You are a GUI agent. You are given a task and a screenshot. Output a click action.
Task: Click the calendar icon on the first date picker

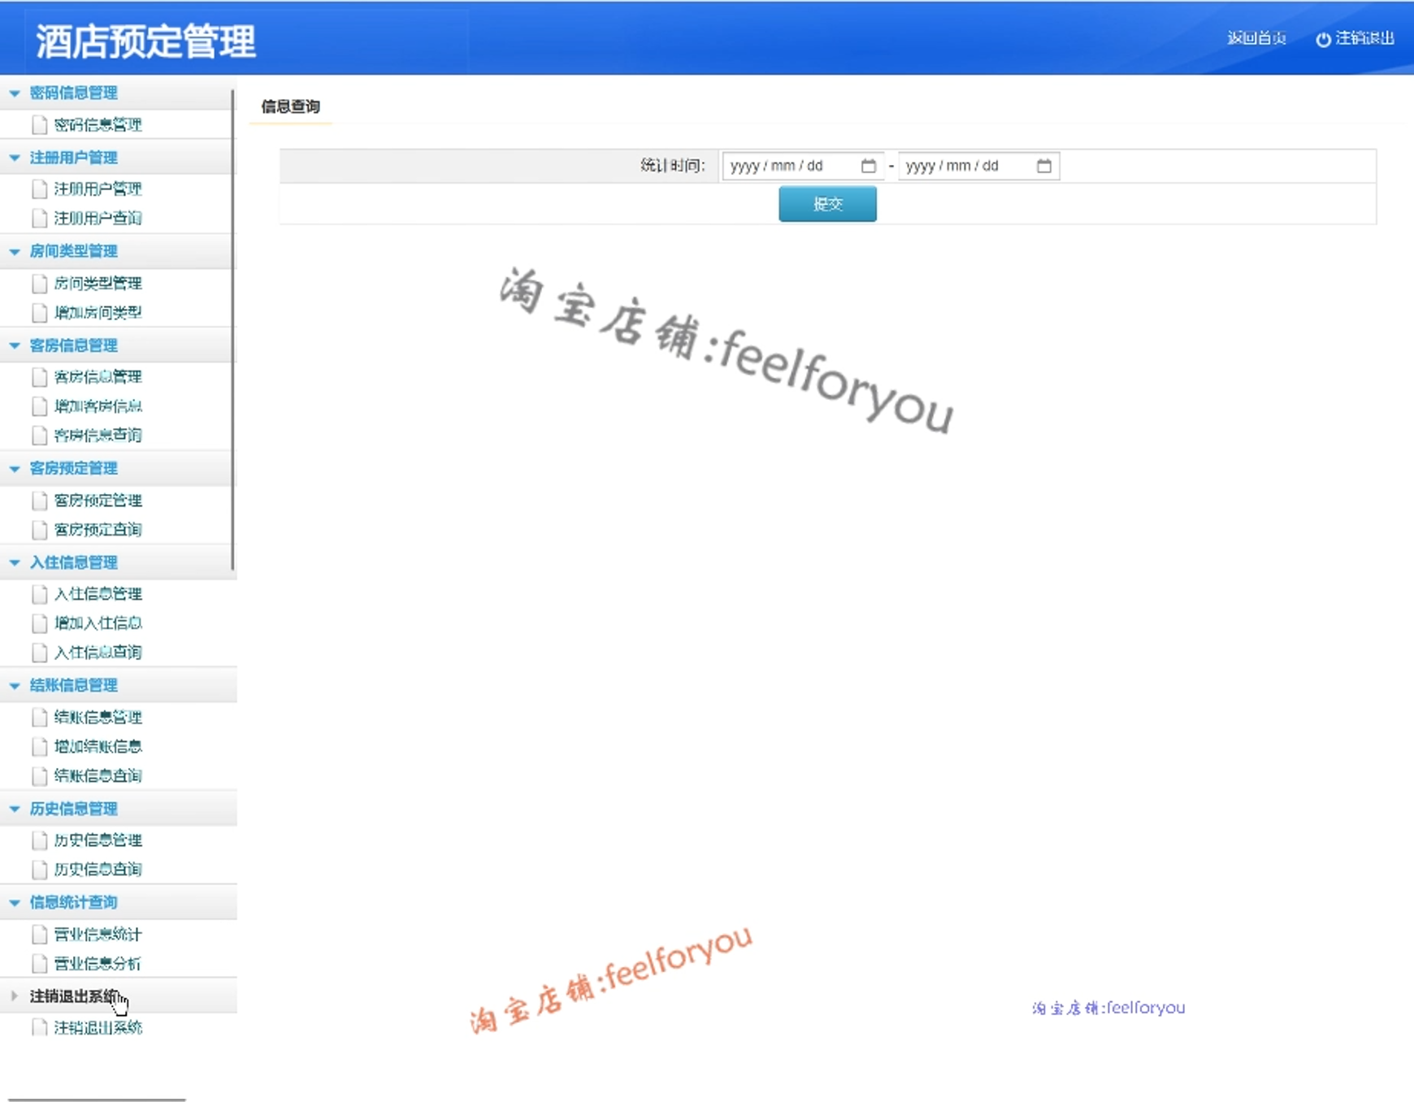(869, 166)
